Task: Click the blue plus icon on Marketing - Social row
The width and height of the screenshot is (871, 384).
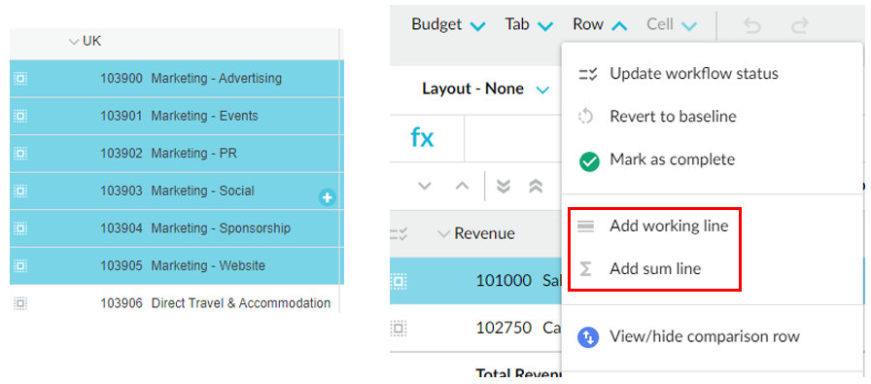Action: (328, 197)
